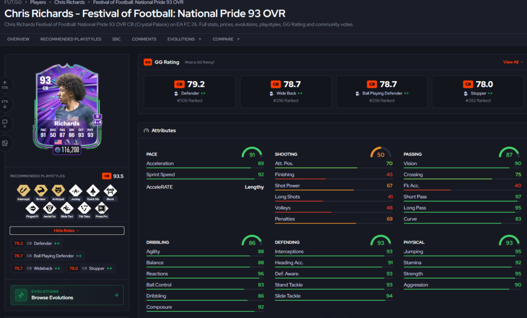The height and width of the screenshot is (318, 527).
Task: Collapse roles with Hide Roles
Action: pos(67,231)
